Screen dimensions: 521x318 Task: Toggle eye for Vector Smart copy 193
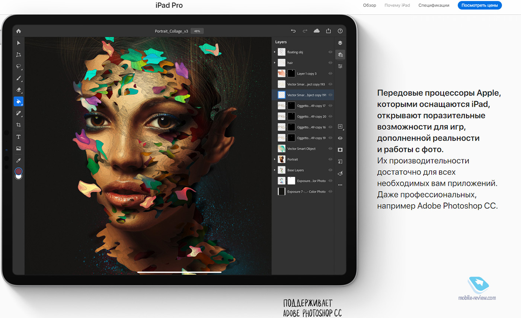(330, 84)
